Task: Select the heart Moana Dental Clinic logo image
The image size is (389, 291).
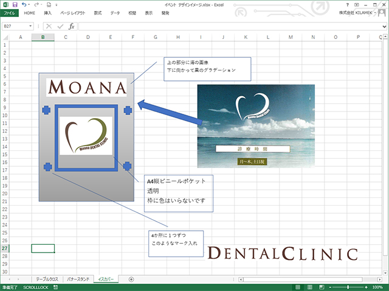Action: click(86, 135)
